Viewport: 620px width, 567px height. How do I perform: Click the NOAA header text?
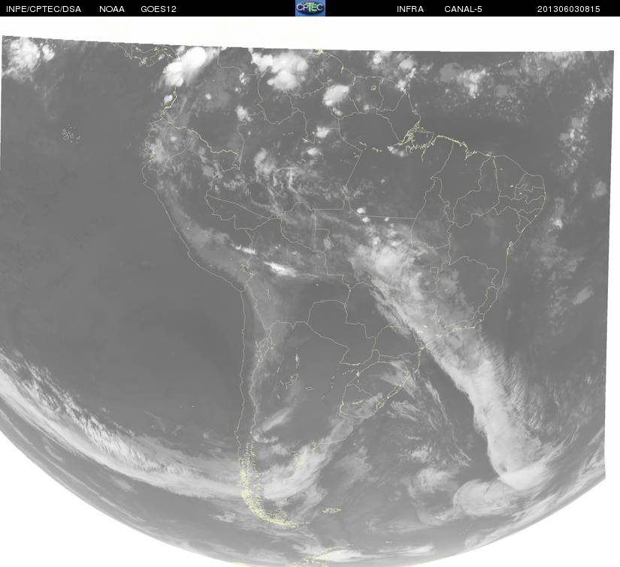(112, 9)
